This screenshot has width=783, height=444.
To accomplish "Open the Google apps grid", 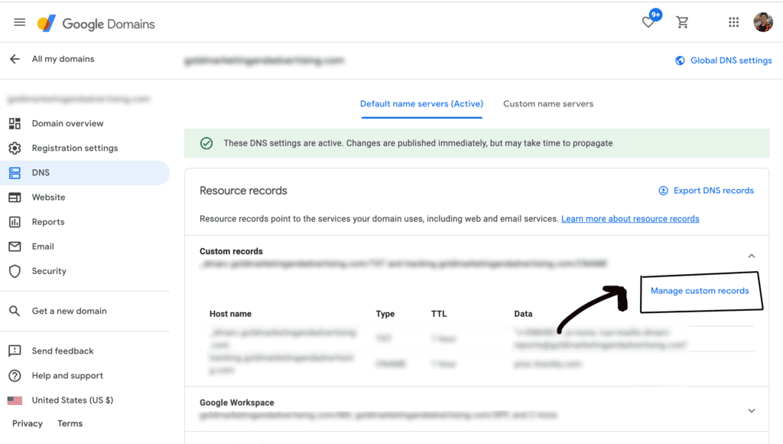I will [733, 22].
